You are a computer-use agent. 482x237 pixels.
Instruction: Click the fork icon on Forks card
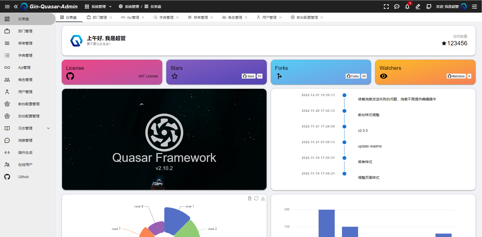pyautogui.click(x=279, y=76)
